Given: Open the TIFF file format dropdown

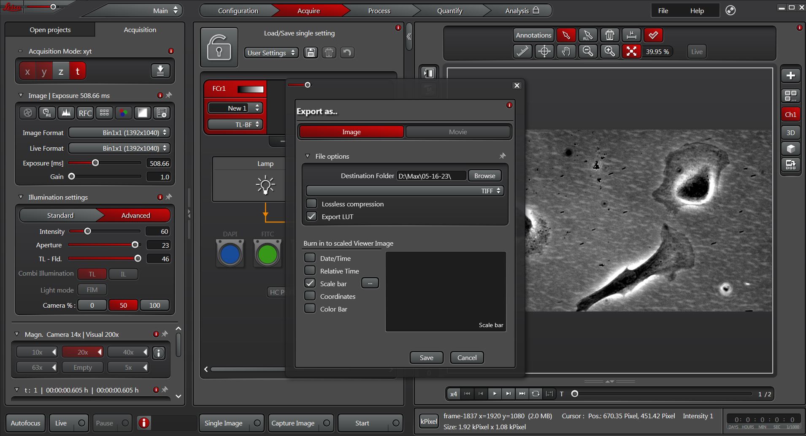Looking at the screenshot, I should point(405,191).
